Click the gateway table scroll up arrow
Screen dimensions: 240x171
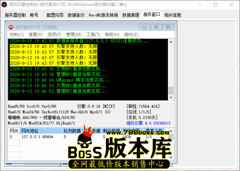[171, 131]
